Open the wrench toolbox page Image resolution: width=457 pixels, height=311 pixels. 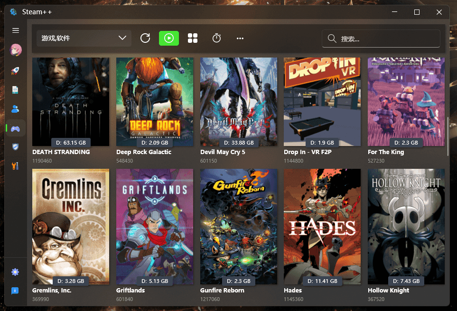15,166
